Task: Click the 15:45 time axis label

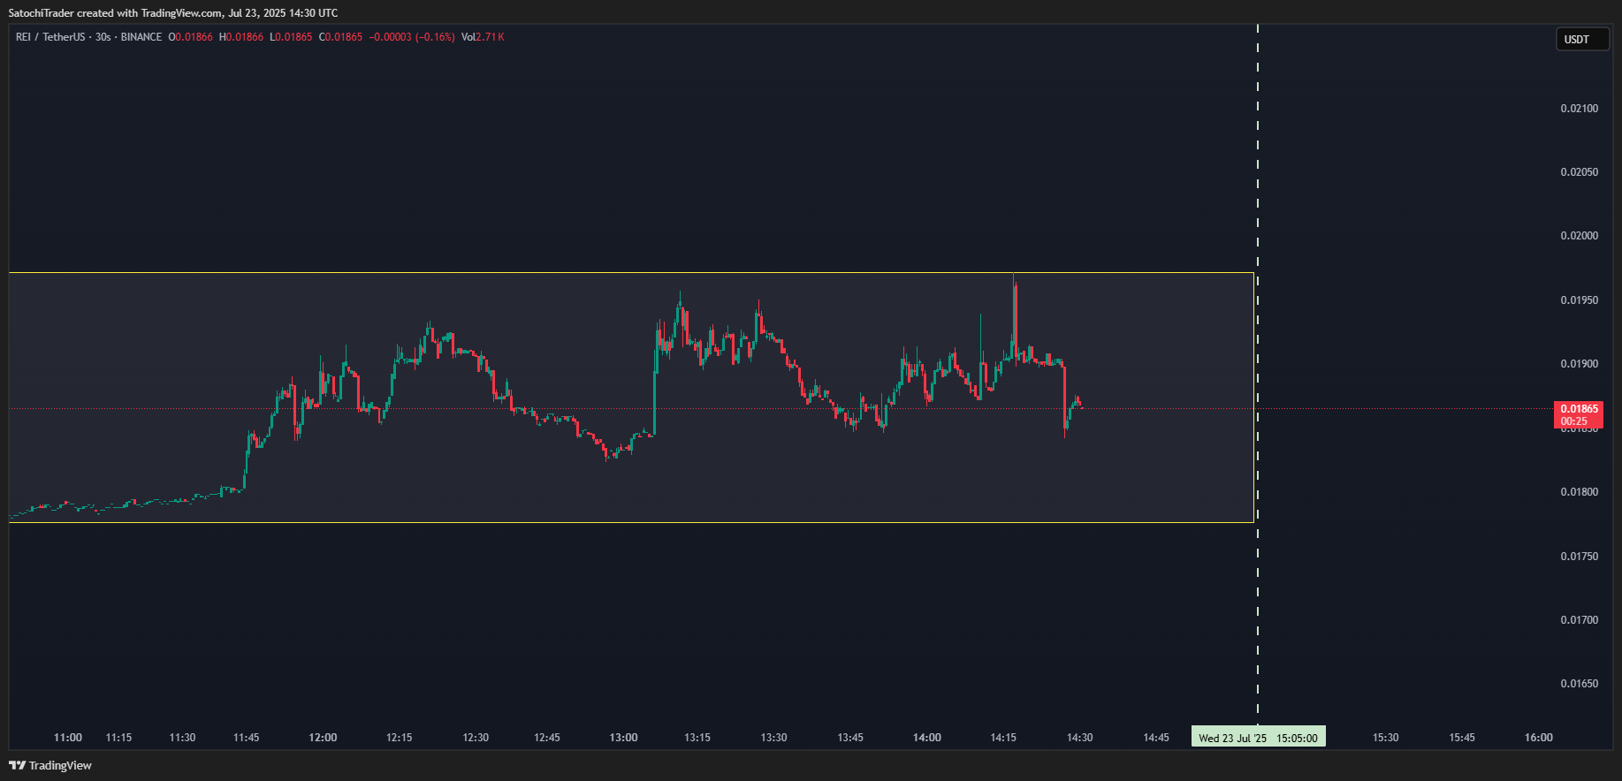Action: 1462,738
